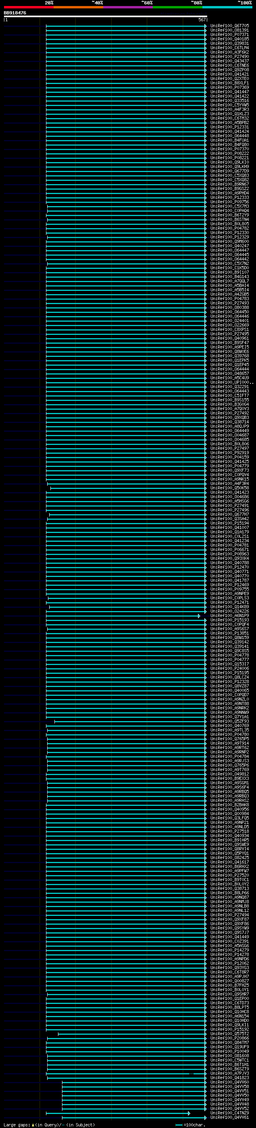Screen dimensions: 256x1128
Task: Open hit UniRef100_Q43437
Action: coord(229,61)
